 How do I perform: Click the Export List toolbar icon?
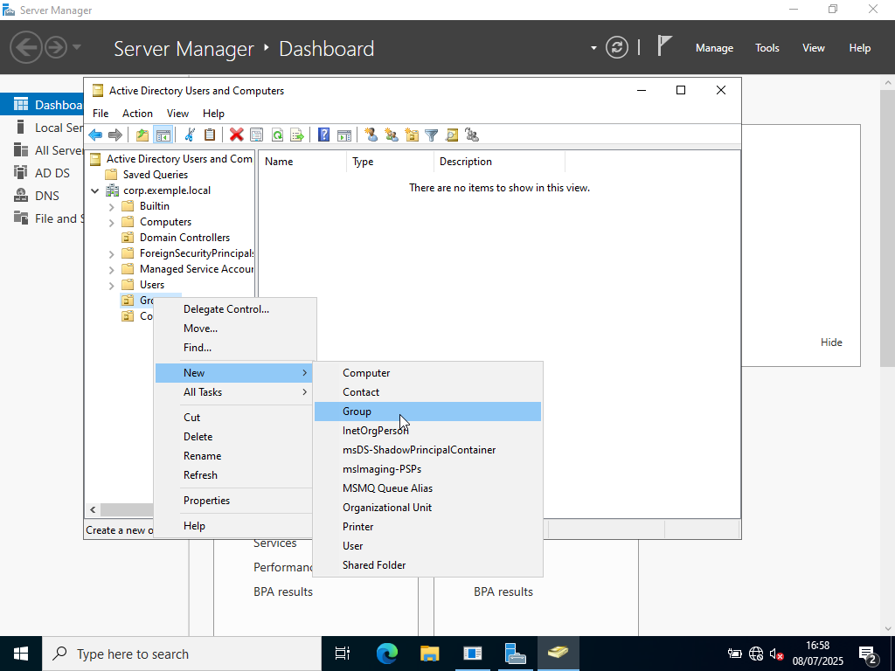tap(297, 135)
